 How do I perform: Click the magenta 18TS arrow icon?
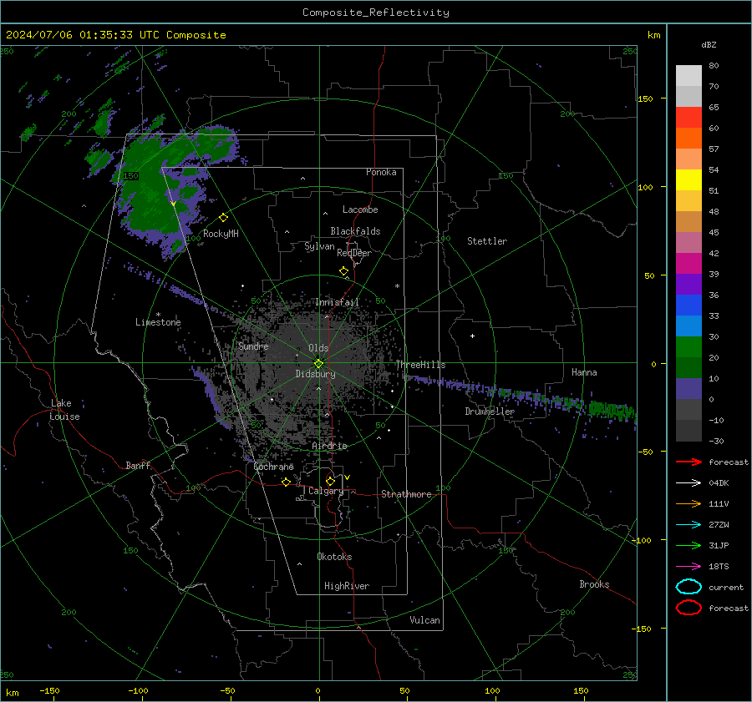click(x=688, y=567)
